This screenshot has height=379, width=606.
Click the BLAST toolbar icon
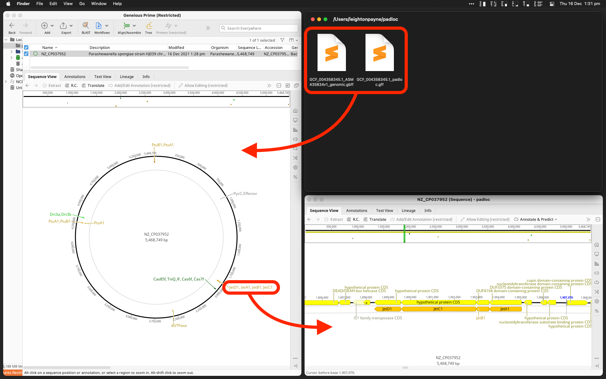click(x=86, y=26)
